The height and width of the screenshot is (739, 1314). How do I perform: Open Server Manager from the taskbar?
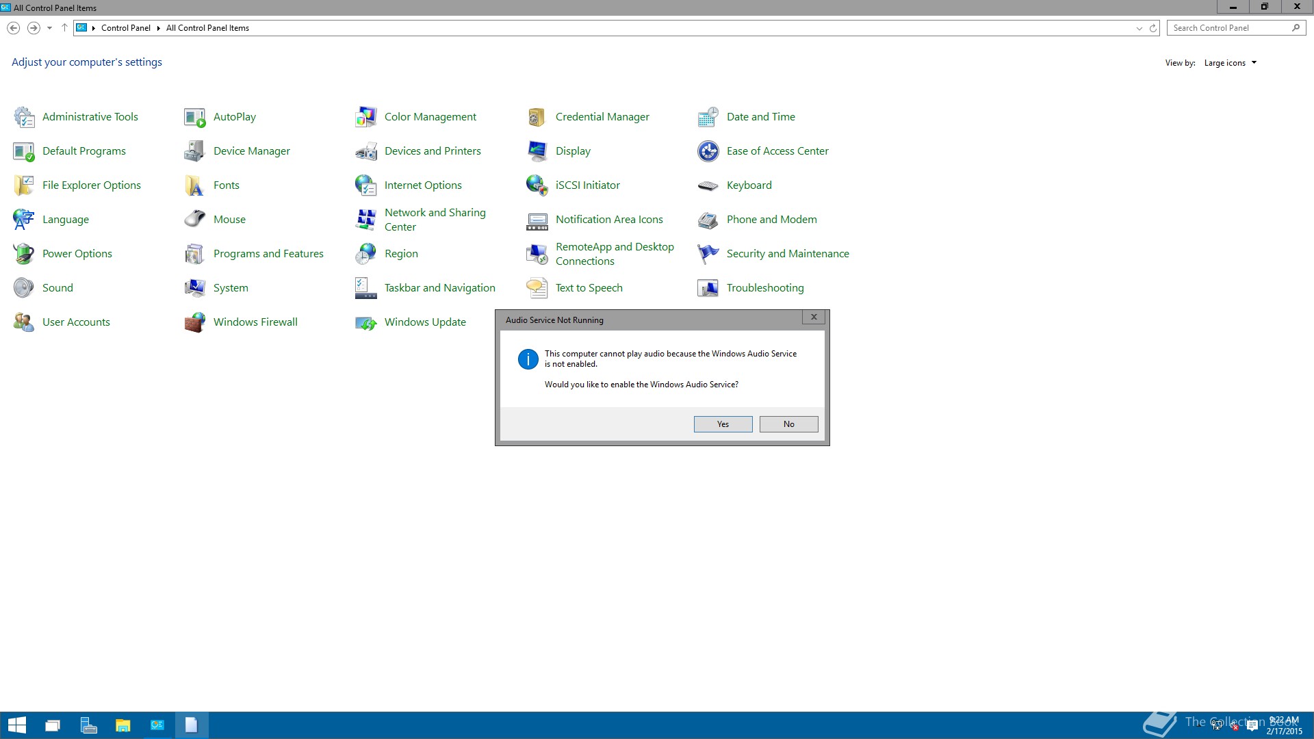(x=88, y=725)
